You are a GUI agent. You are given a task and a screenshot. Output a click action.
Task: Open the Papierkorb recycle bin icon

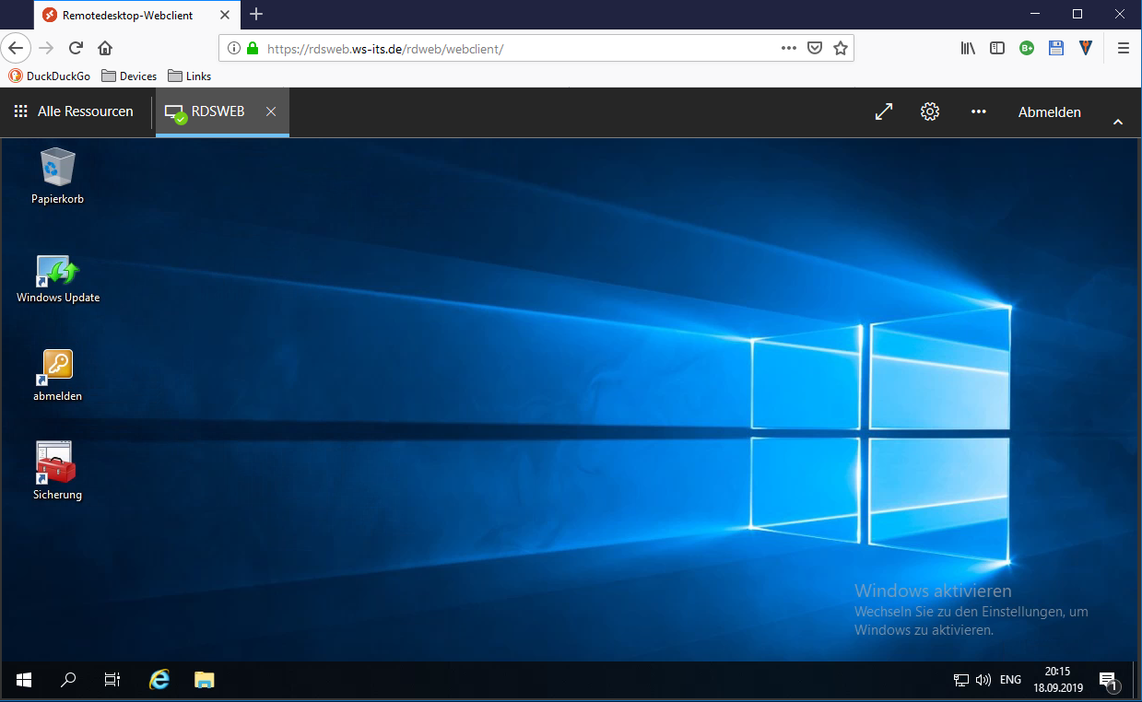[x=57, y=176]
